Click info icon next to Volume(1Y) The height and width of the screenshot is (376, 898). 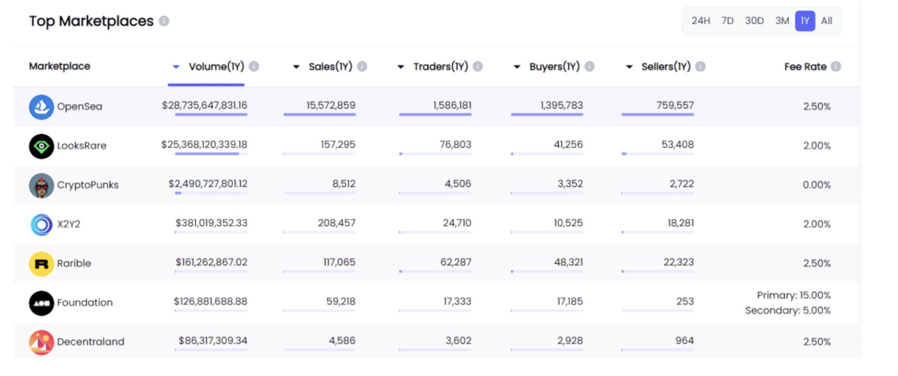[x=254, y=67]
